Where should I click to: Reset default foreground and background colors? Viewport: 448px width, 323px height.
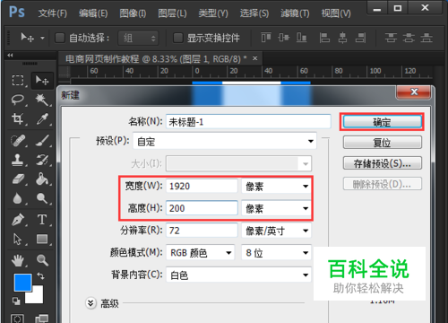tap(16, 301)
